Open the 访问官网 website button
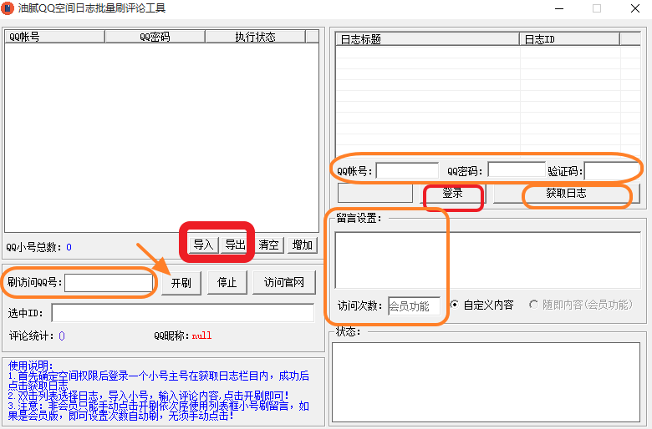The width and height of the screenshot is (652, 429). coord(284,283)
